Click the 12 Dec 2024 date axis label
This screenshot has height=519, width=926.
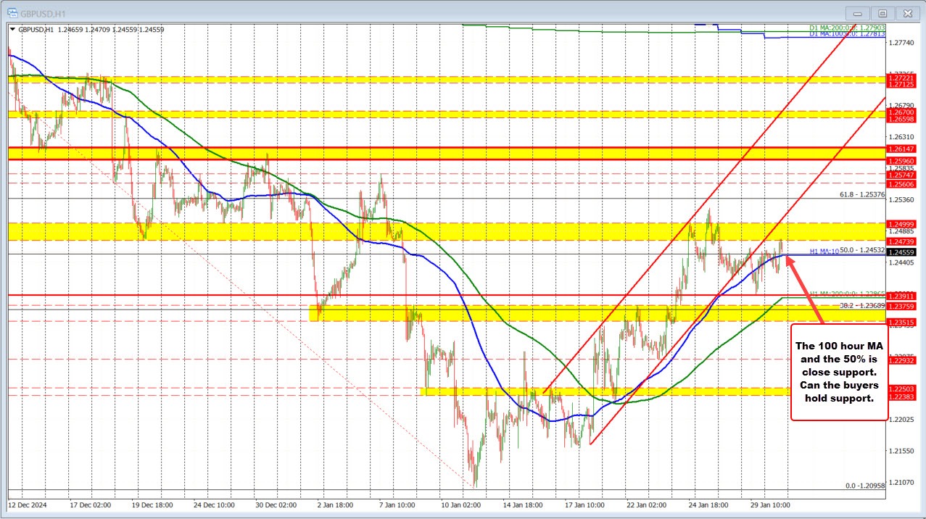tap(29, 505)
